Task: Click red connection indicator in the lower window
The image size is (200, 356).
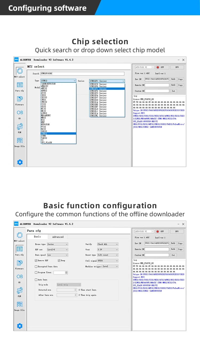Action: 158,231
